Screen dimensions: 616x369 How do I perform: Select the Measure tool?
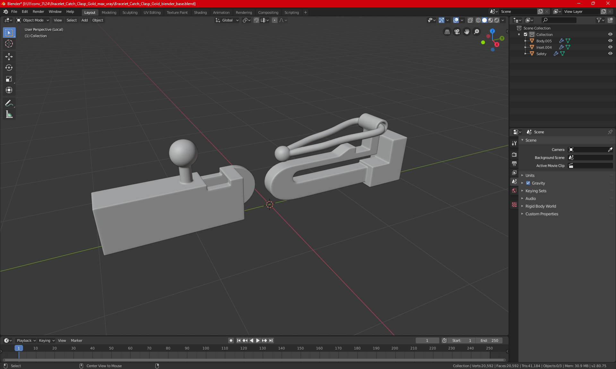tap(9, 114)
